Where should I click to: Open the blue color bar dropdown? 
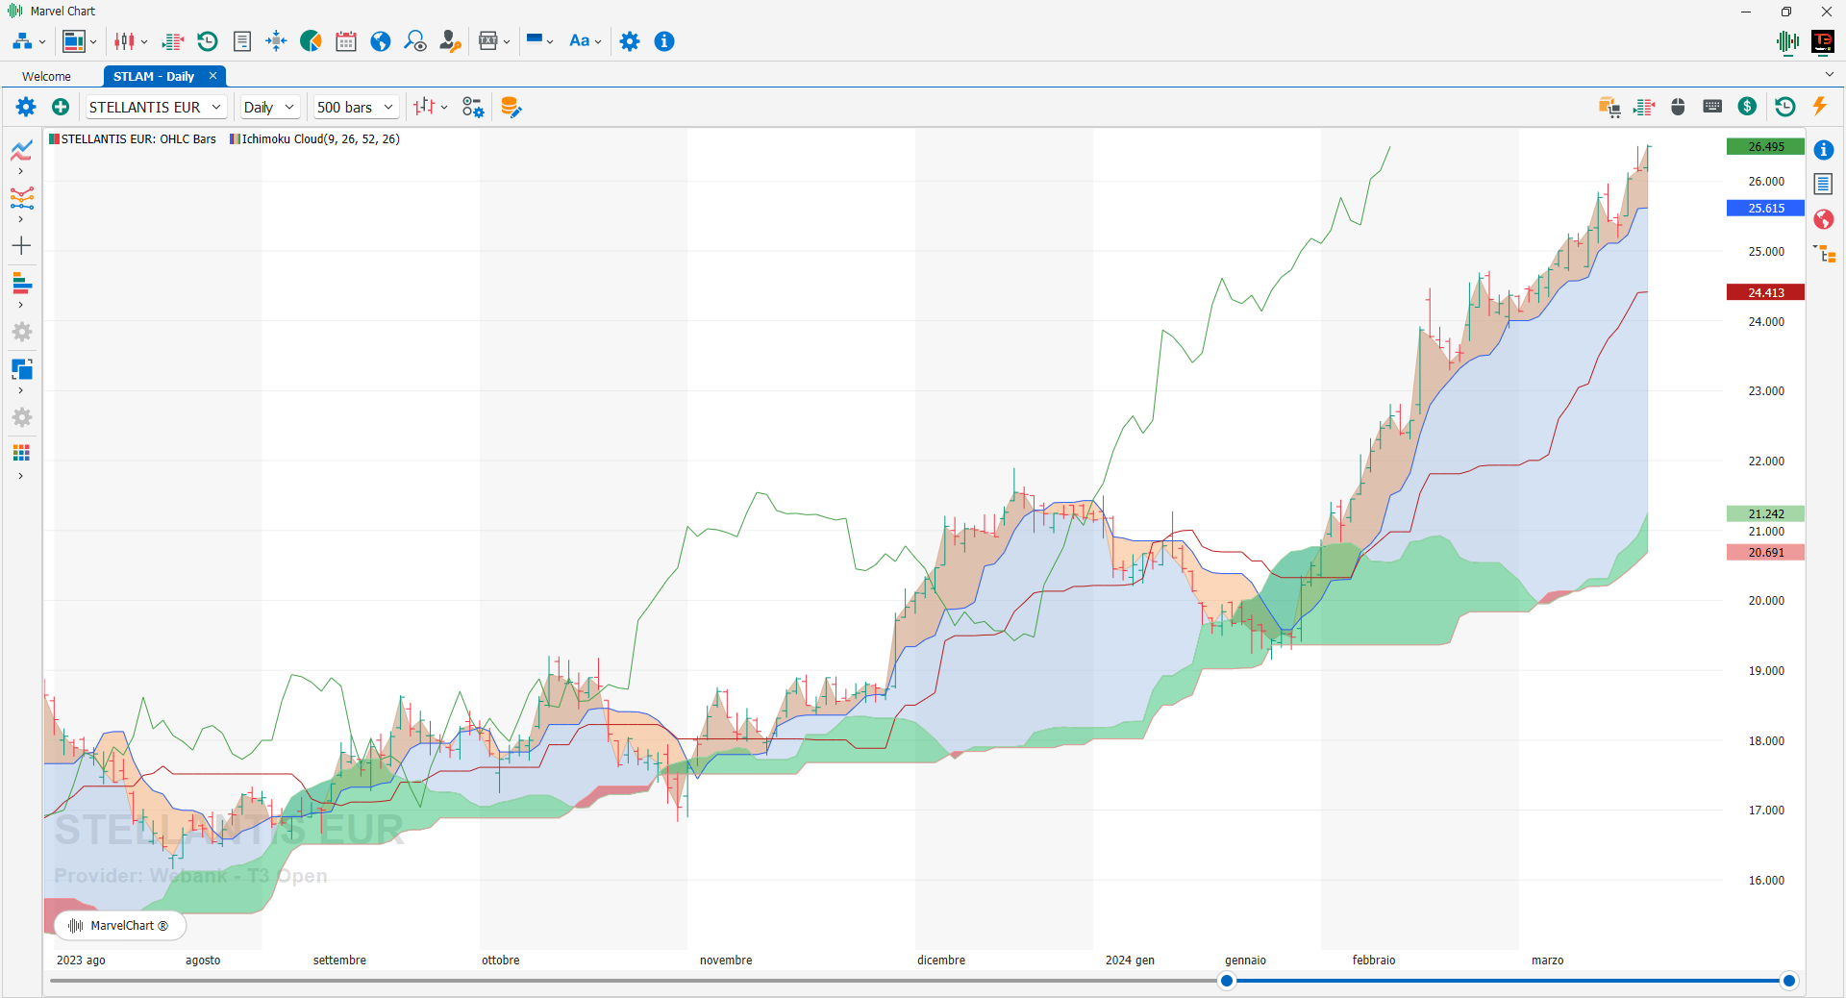(540, 41)
